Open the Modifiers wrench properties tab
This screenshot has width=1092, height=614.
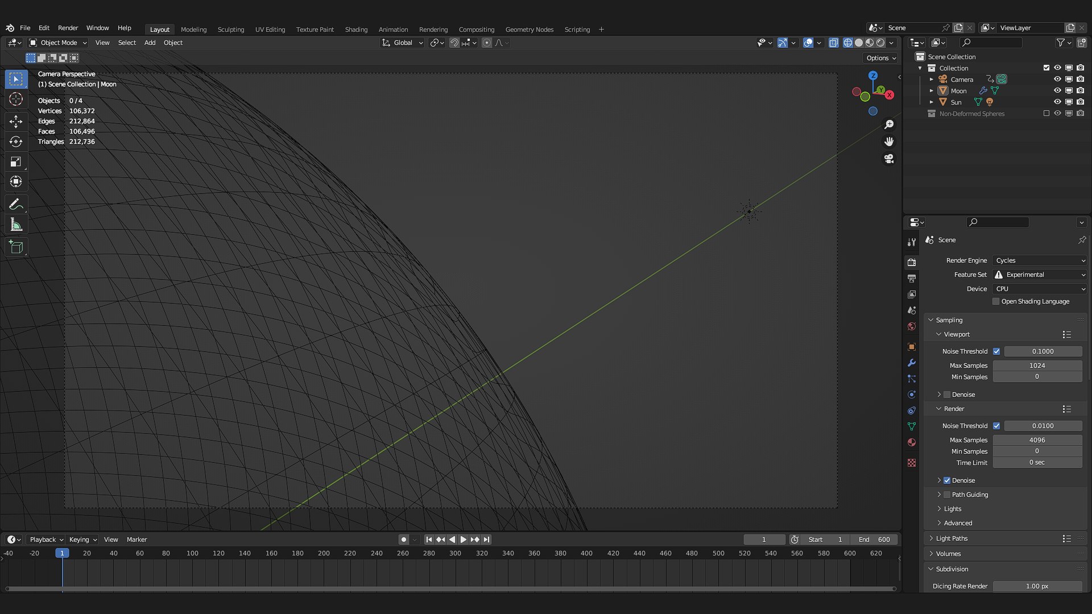tap(912, 363)
